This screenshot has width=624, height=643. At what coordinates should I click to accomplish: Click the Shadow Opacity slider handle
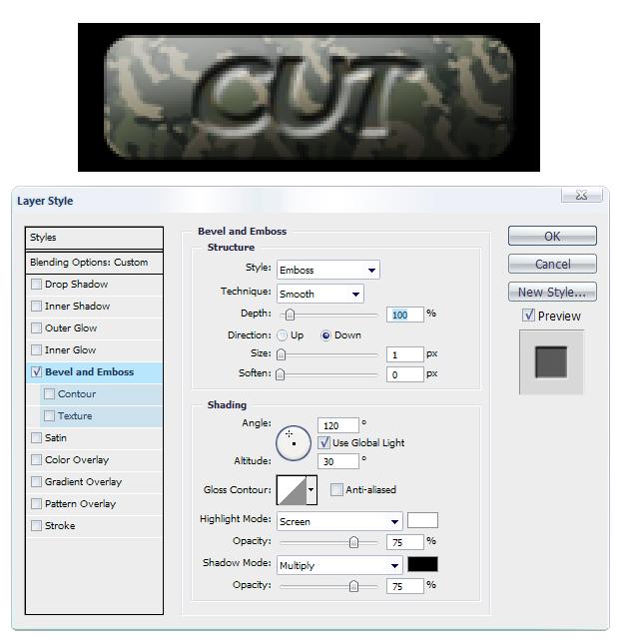[353, 586]
